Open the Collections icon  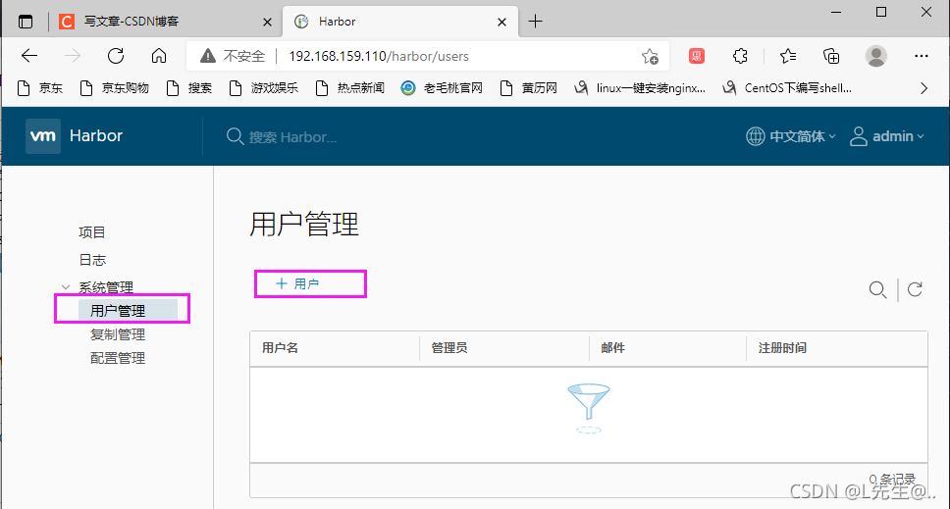tap(831, 56)
